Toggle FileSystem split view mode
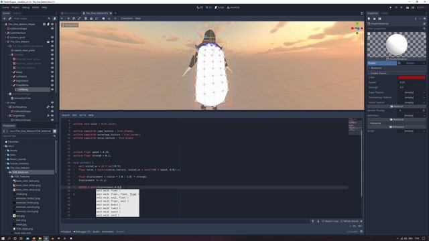This screenshot has height=241, width=429. click(x=54, y=131)
